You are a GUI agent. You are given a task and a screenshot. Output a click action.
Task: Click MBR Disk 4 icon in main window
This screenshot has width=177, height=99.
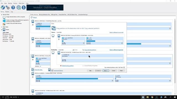33,74
